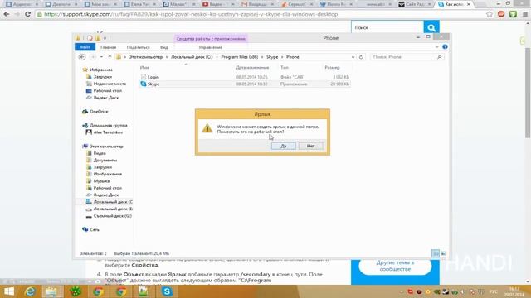Click Другие темы в сообществе button
531x298 pixels.
click(395, 266)
